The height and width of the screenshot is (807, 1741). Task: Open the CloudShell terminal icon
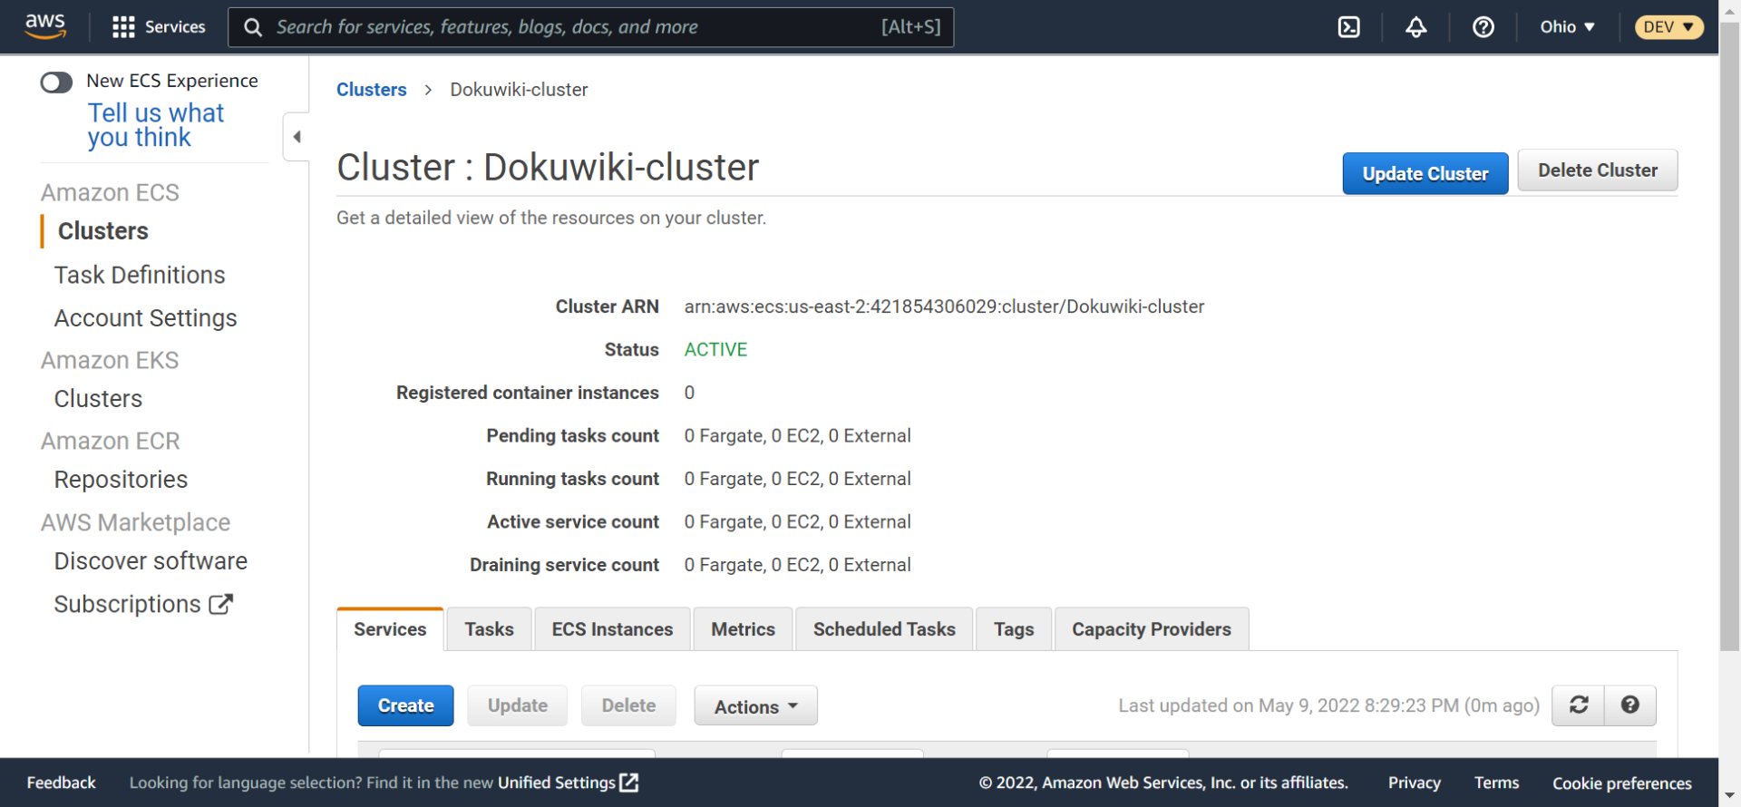[1349, 27]
